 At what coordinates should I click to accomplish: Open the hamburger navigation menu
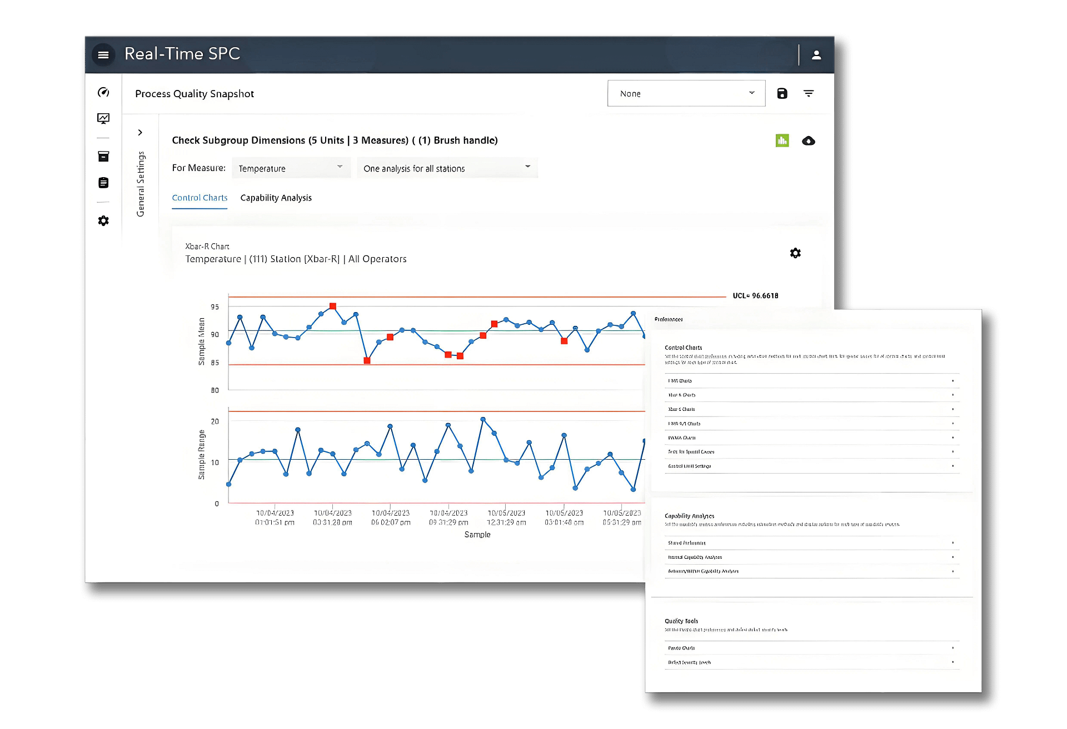pyautogui.click(x=103, y=54)
